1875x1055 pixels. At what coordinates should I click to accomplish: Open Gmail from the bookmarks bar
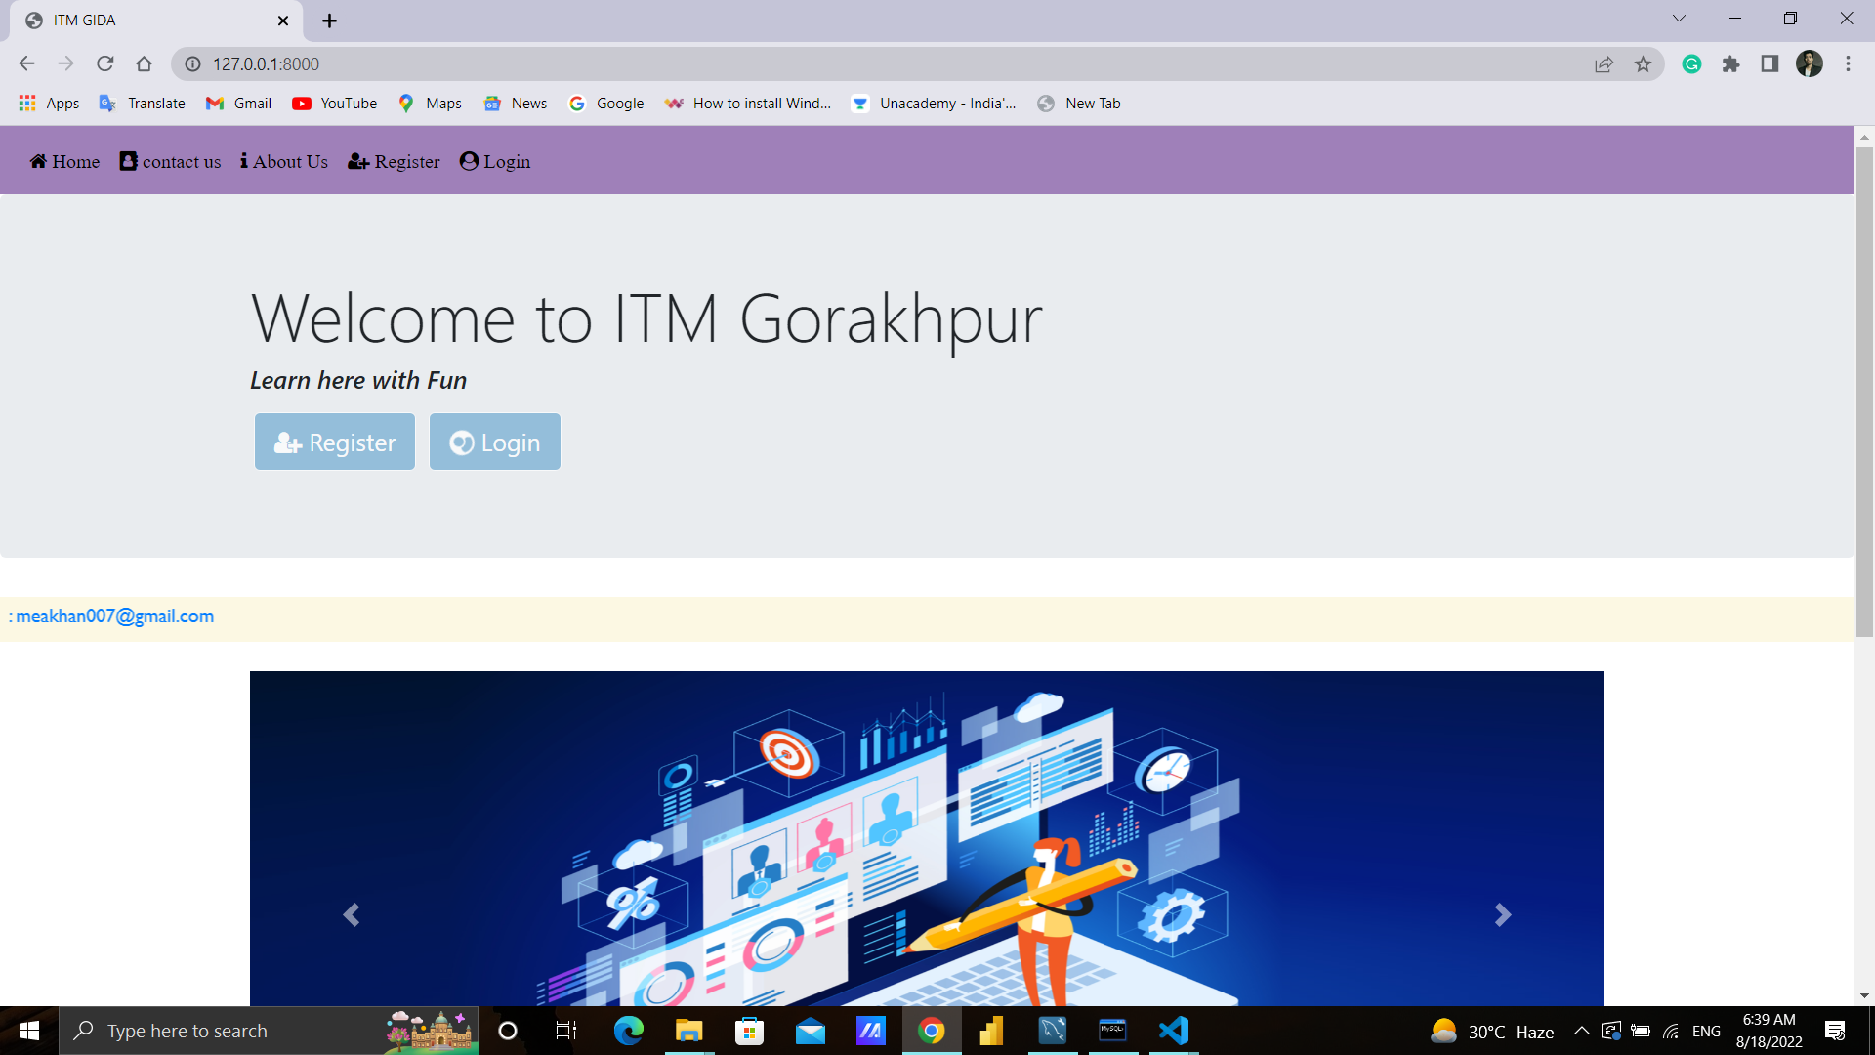[237, 103]
